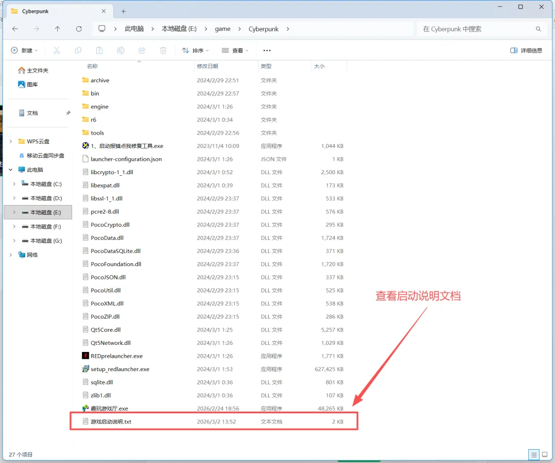Image resolution: width=555 pixels, height=463 pixels.
Task: Click 本地磁盘 (E:) in breadcrumb path
Action: tap(179, 29)
